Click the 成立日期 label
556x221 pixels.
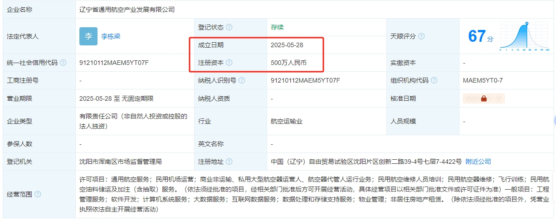211,45
